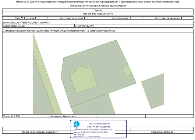Click the document title starting with 'Выписка из Единого государственного реестра'

coord(98,2)
